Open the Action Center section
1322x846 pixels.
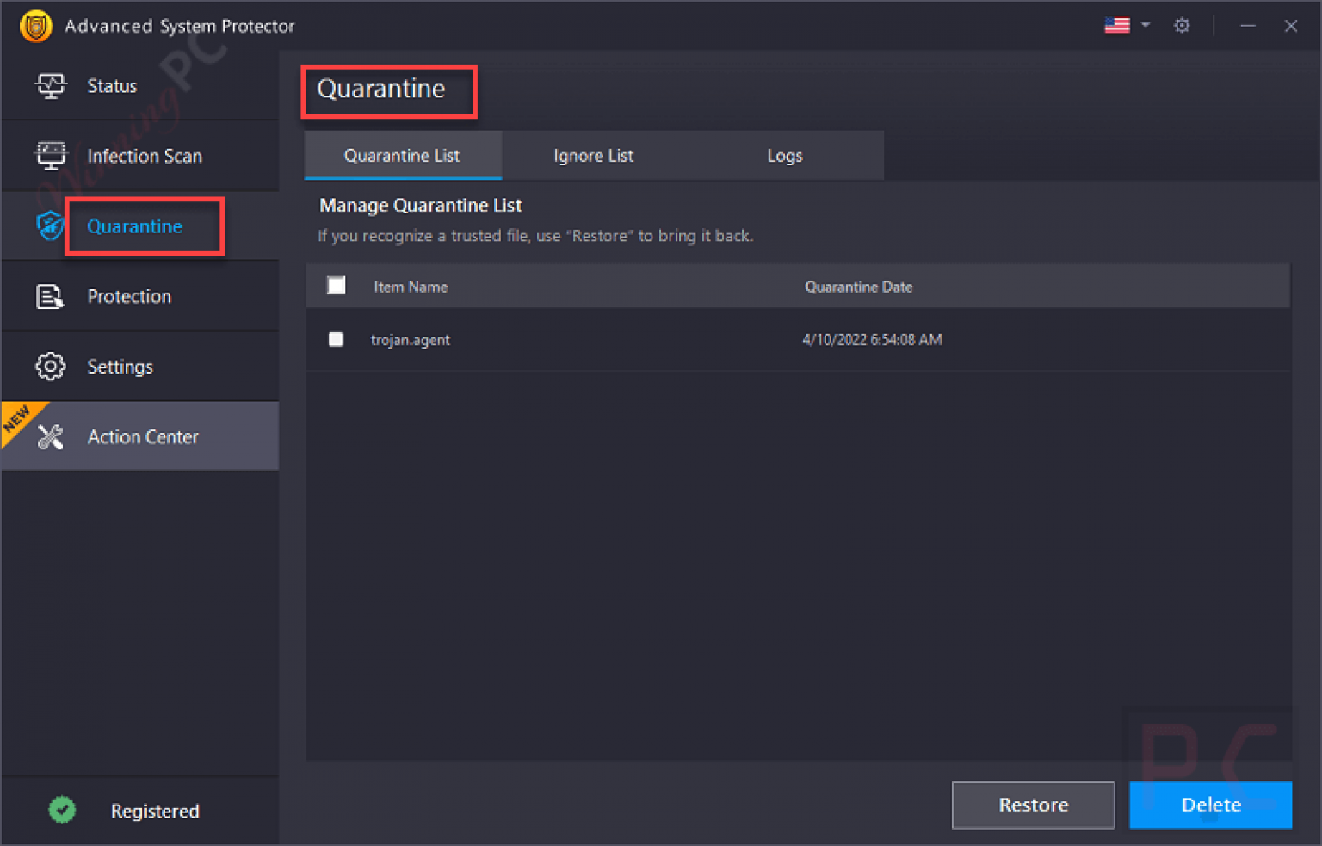(140, 436)
